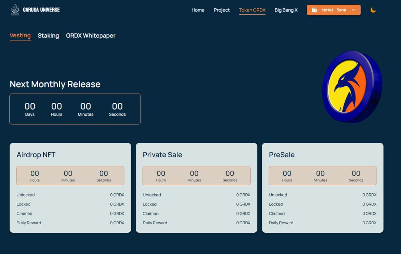Click PreSale Claimed 0 GRDX value

point(370,214)
